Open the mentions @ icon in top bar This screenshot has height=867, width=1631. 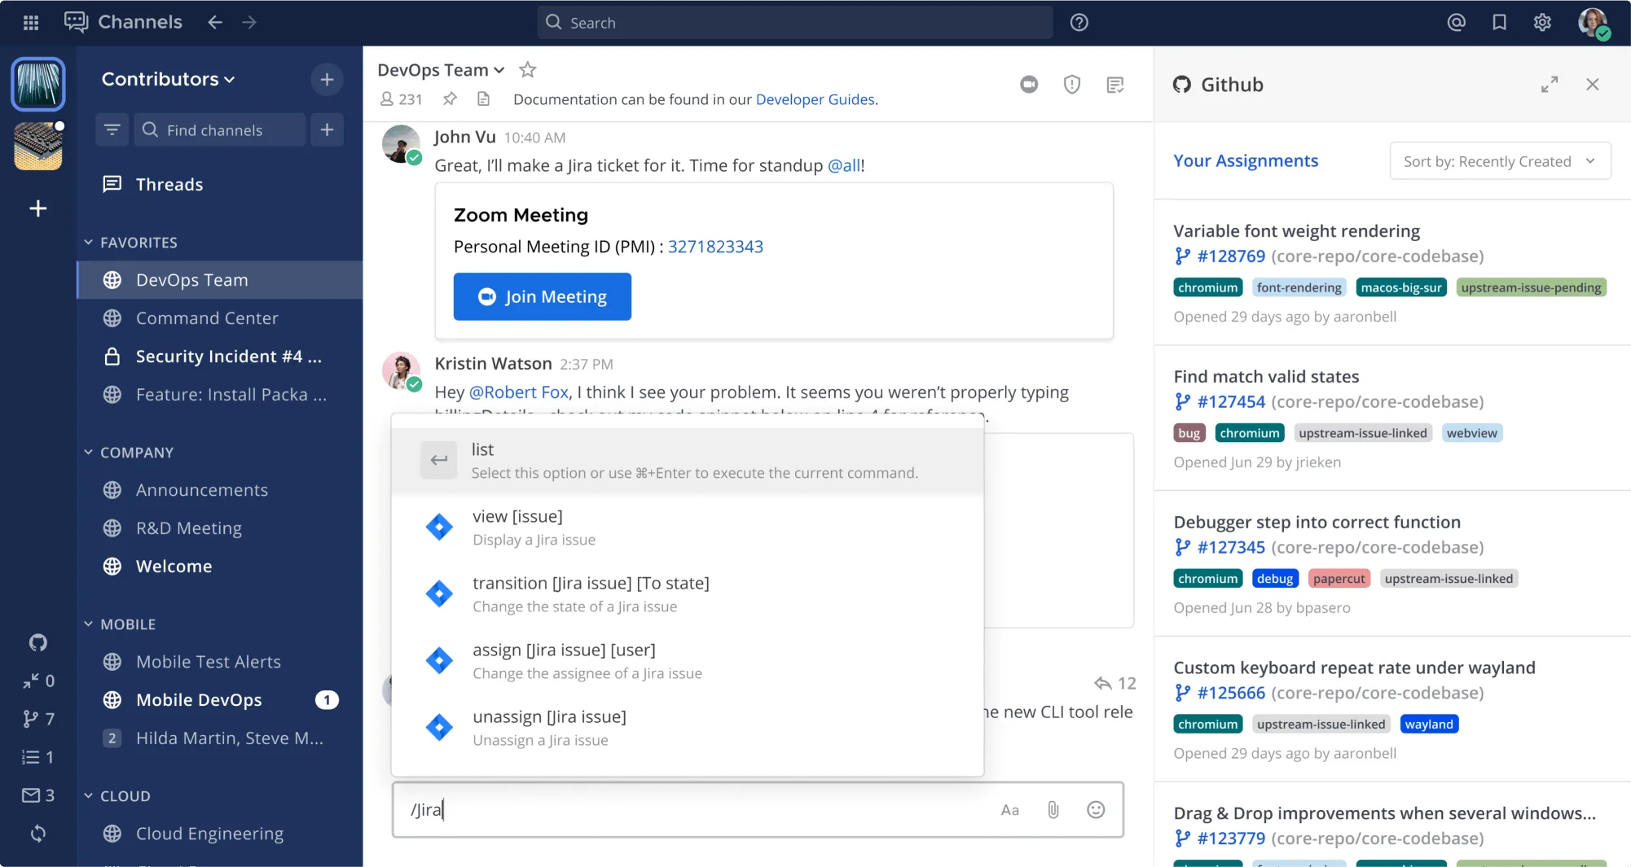(x=1457, y=22)
